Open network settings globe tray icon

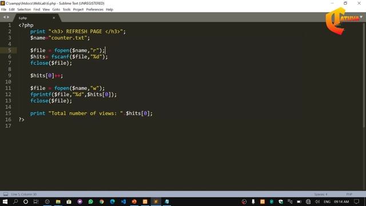coord(308,201)
